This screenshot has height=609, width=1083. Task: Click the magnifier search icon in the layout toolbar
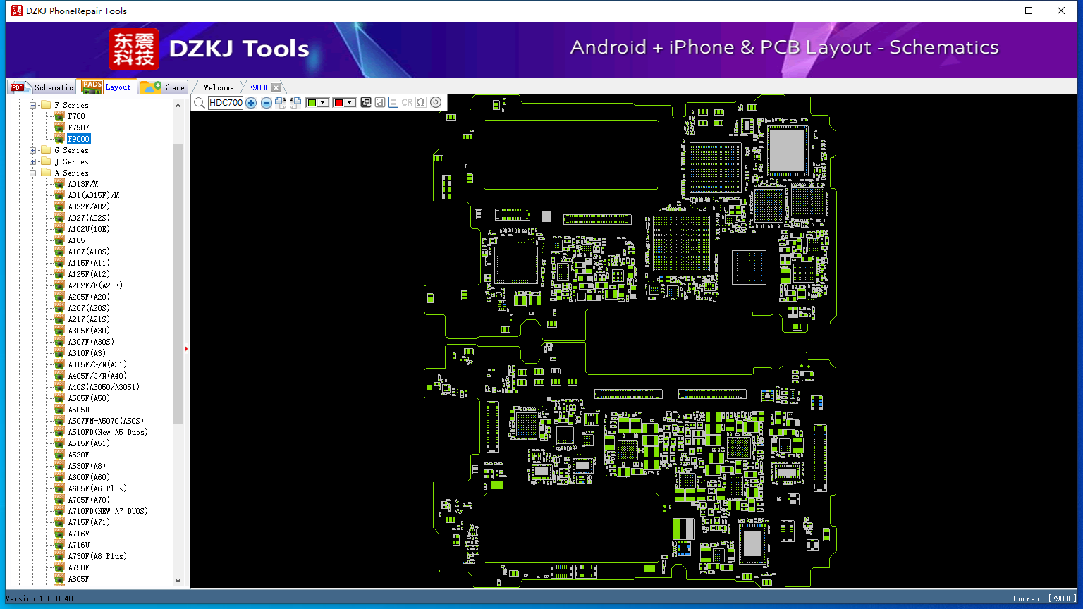[x=200, y=103]
